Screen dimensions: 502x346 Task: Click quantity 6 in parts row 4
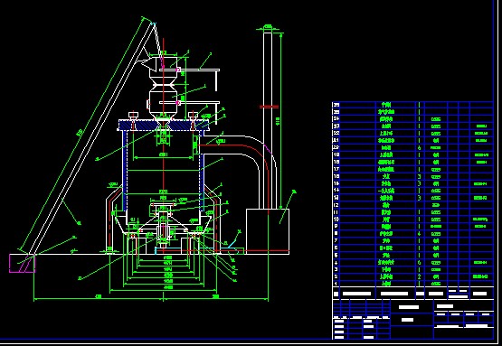coord(420,263)
